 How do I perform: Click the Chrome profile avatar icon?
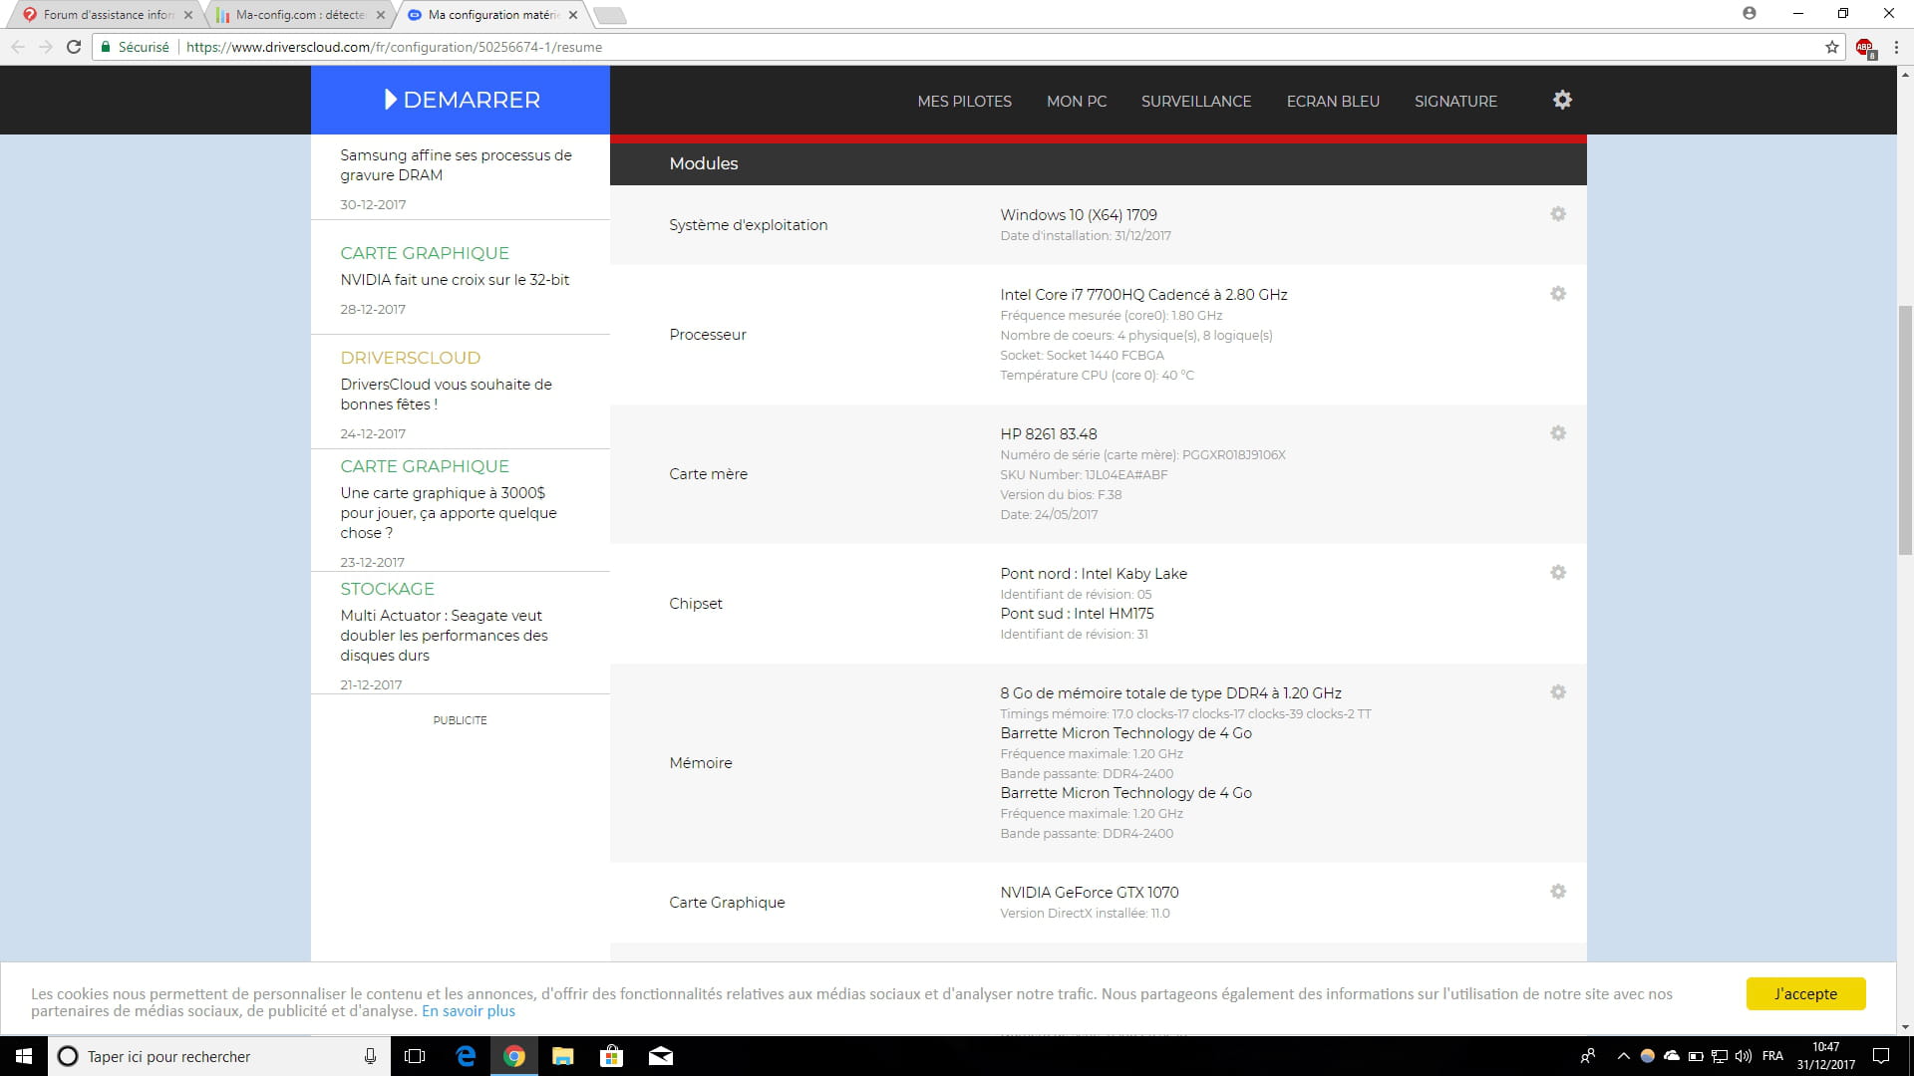(1750, 13)
